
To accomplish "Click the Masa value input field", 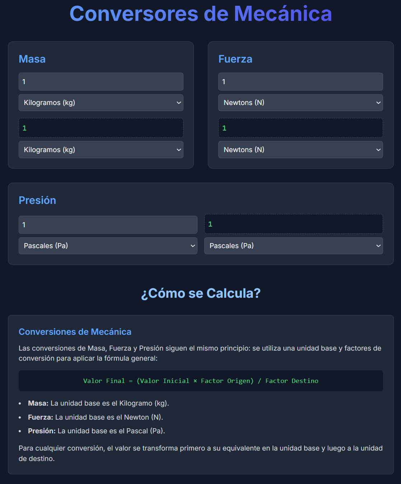I will [x=101, y=82].
